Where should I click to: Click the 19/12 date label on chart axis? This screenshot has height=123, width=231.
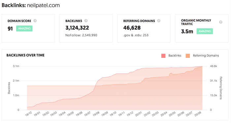(130, 114)
